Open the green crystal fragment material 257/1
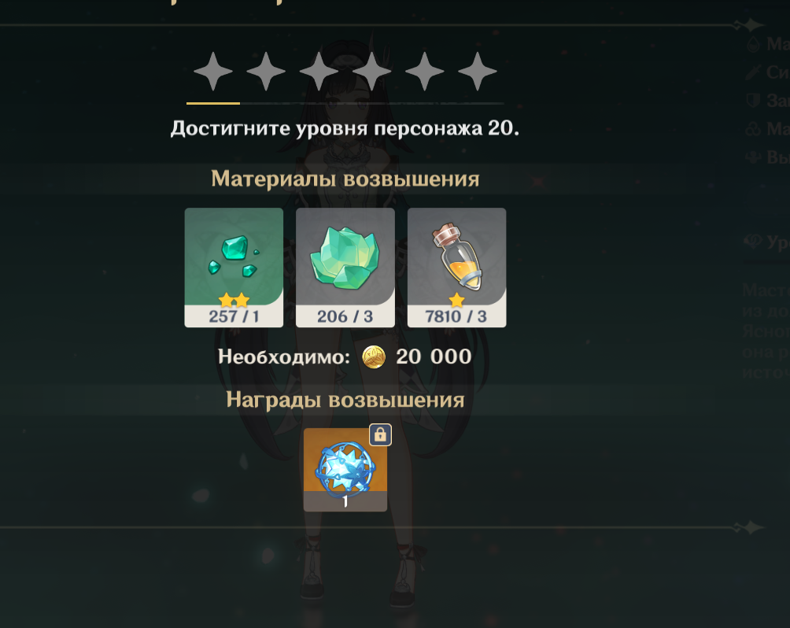Viewport: 790px width, 628px height. (x=234, y=268)
